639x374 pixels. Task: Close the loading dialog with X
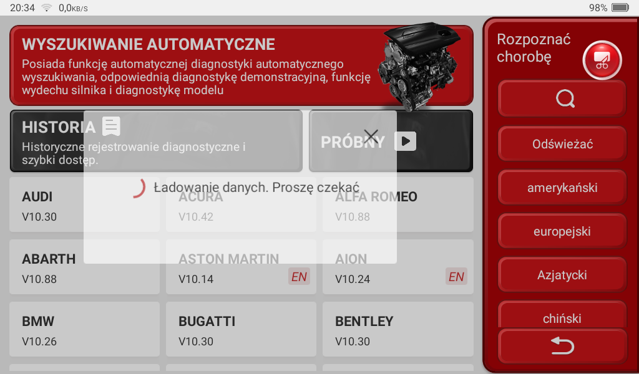click(371, 137)
